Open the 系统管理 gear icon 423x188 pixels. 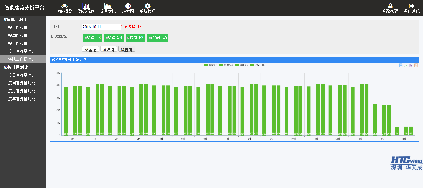point(148,6)
